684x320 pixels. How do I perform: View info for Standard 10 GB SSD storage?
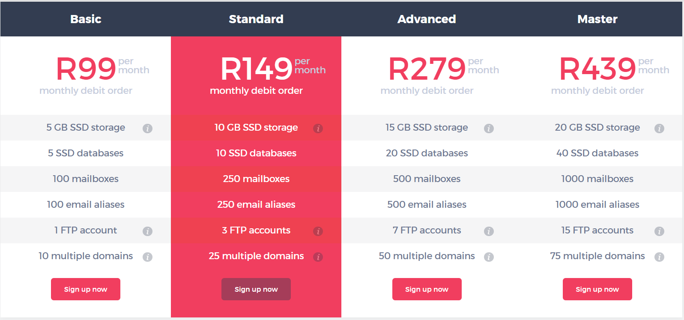(318, 128)
